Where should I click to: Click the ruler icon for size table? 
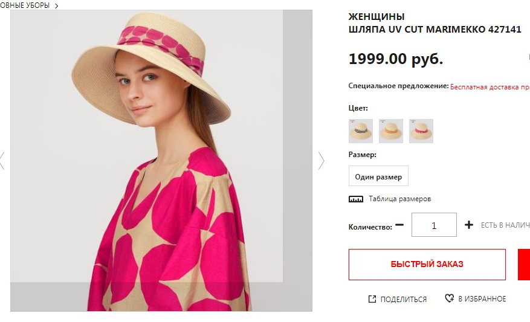click(x=356, y=199)
